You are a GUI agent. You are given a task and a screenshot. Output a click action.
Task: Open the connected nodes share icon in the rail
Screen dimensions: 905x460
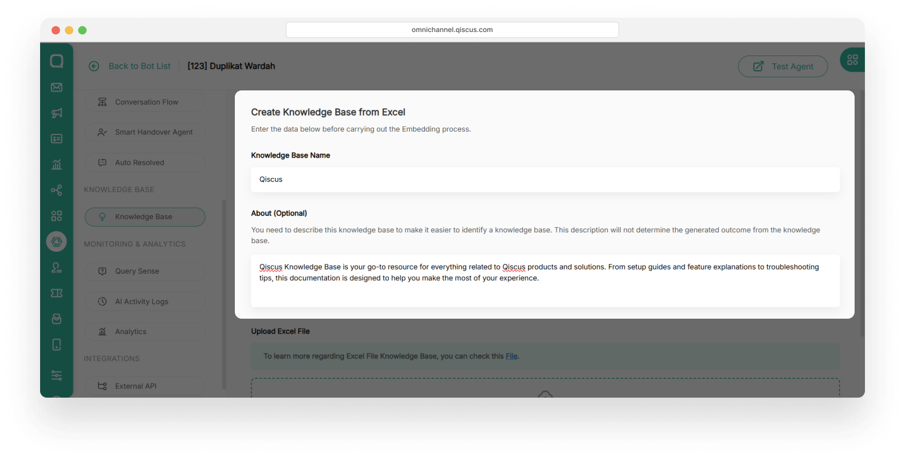coord(57,191)
